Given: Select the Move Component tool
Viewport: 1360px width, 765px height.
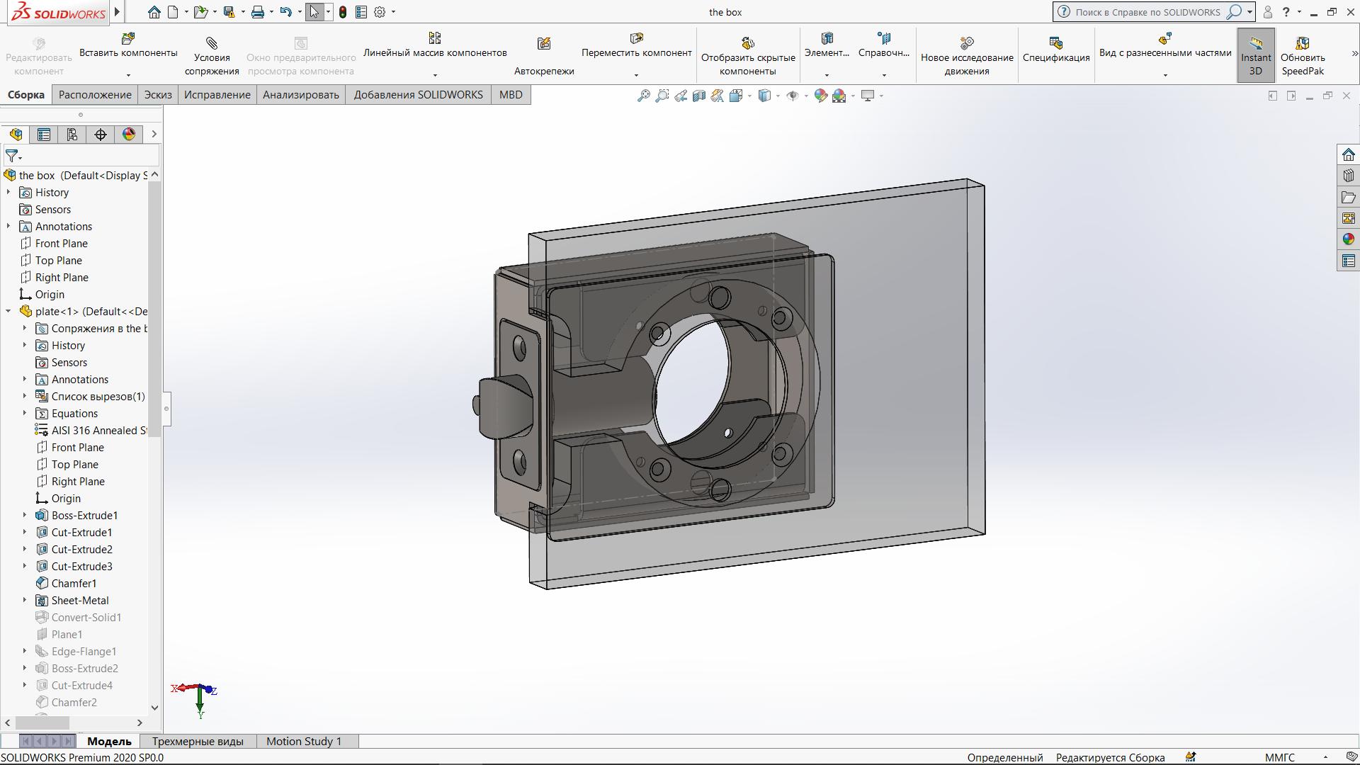Looking at the screenshot, I should [x=635, y=44].
